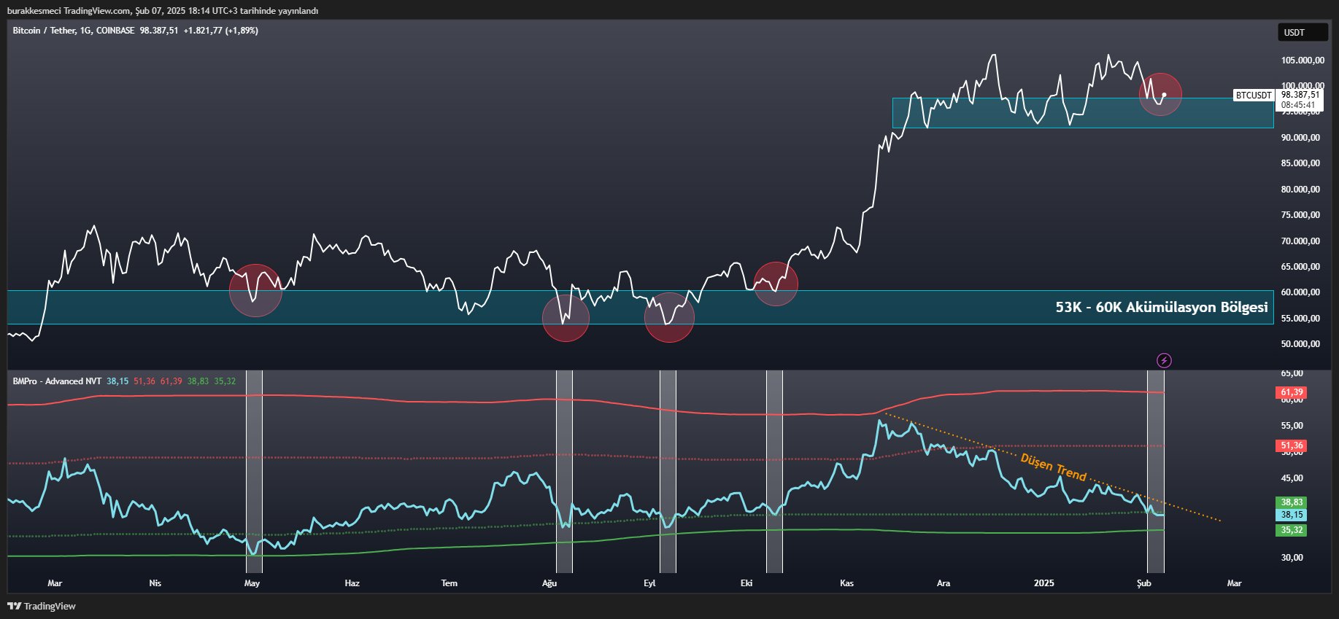Click the red circle marker near Eki
The image size is (1339, 619).
[776, 283]
